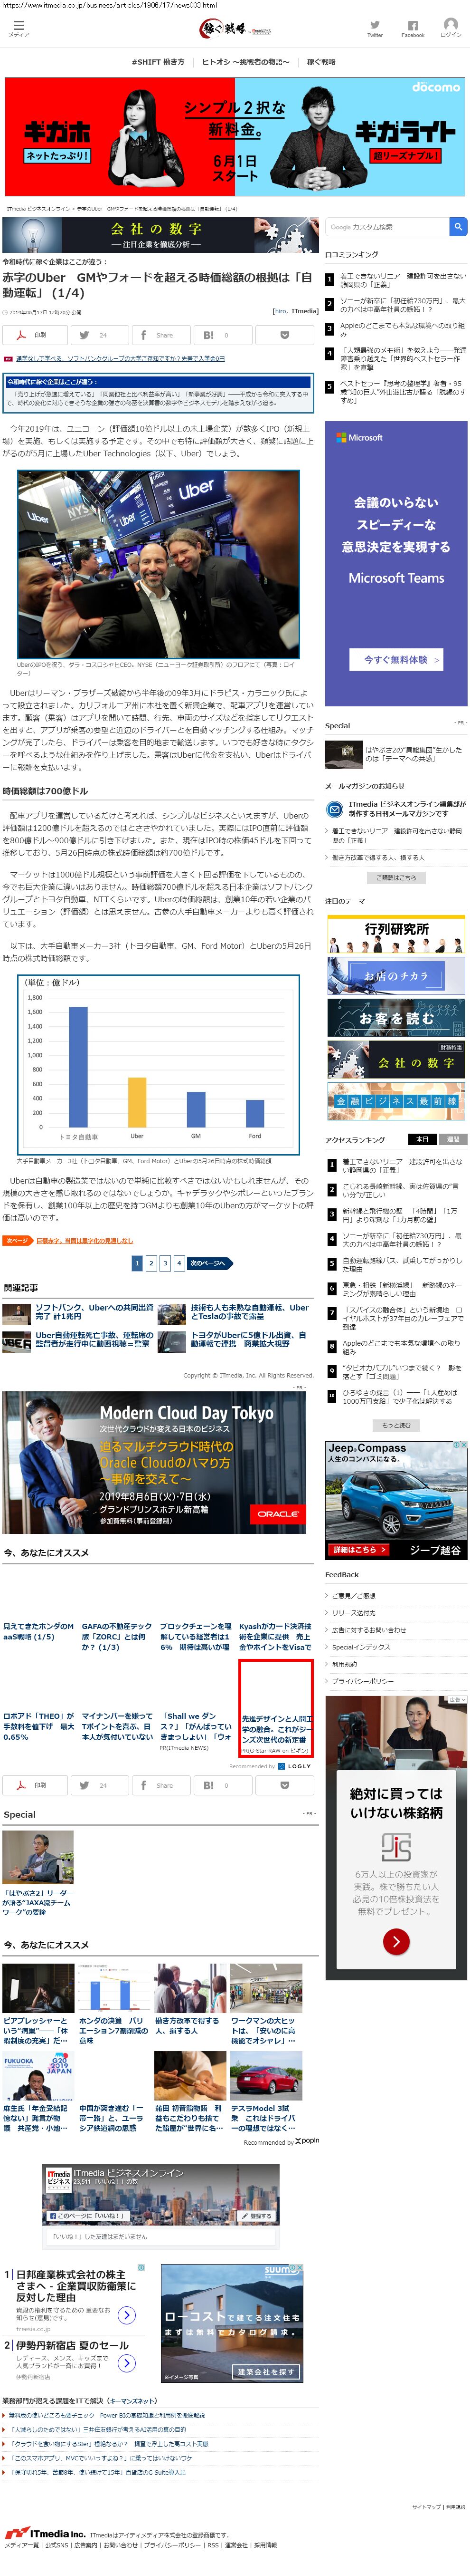Open the テスラModel 3 recommended article thumbnail

click(266, 2075)
